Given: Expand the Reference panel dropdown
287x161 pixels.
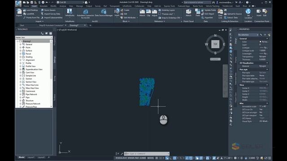Looking at the screenshot, I should coord(160,21).
